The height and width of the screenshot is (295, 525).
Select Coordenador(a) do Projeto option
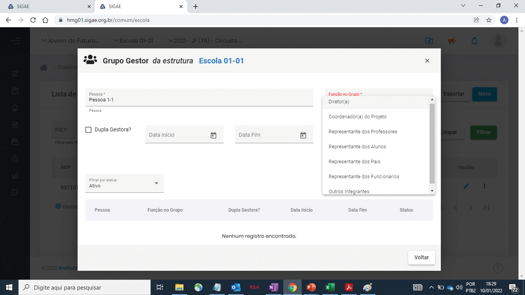pos(376,117)
